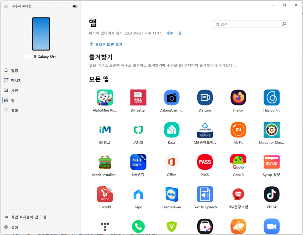Viewport: 303px width, 235px height.
Task: Open 설정 settings
Action: click(x=41, y=227)
